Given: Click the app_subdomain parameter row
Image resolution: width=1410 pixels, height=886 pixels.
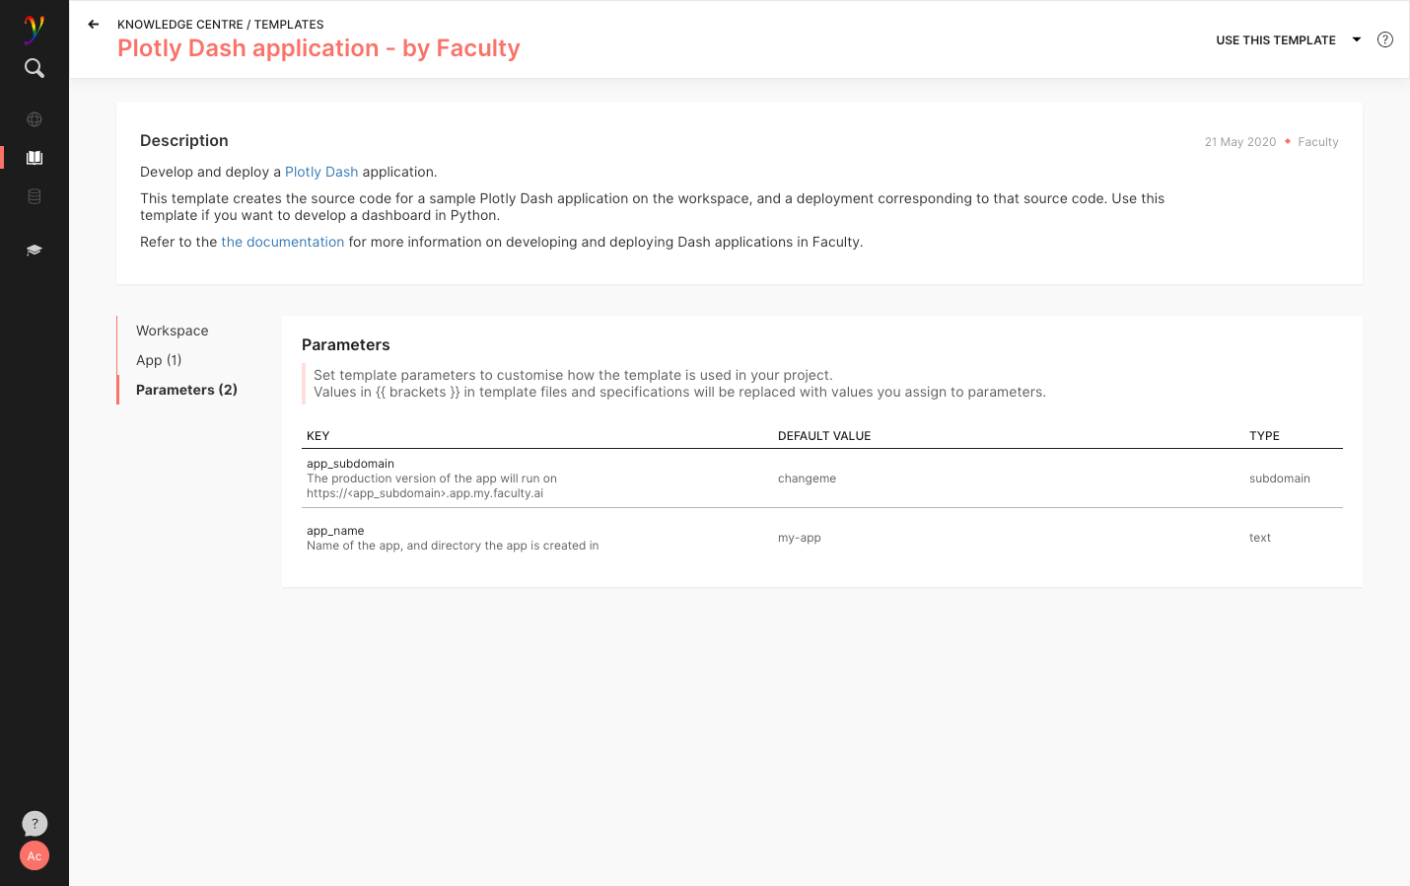Looking at the screenshot, I should [x=821, y=479].
